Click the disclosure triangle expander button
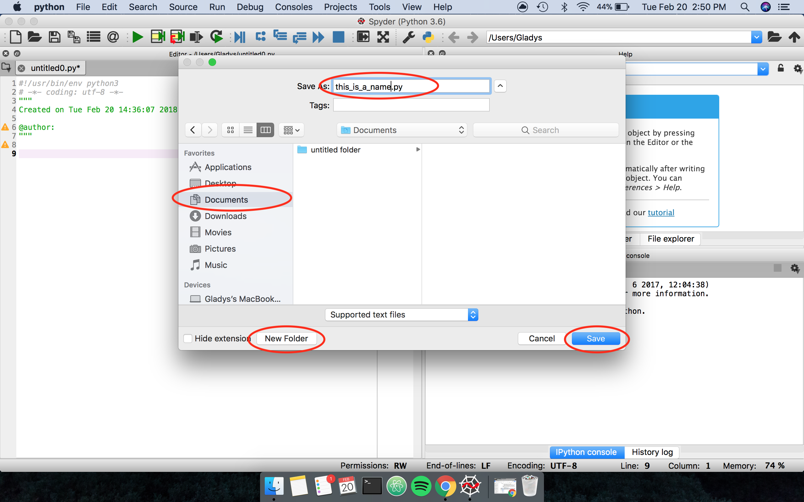This screenshot has height=502, width=804. (x=500, y=86)
